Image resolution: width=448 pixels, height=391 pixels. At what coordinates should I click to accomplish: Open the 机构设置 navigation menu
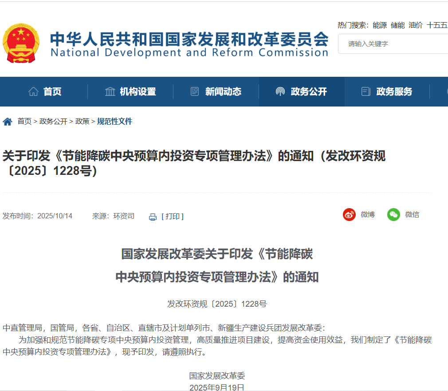pyautogui.click(x=138, y=92)
